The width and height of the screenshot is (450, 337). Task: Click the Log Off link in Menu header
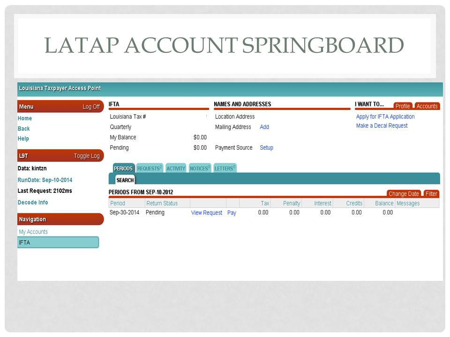click(91, 107)
